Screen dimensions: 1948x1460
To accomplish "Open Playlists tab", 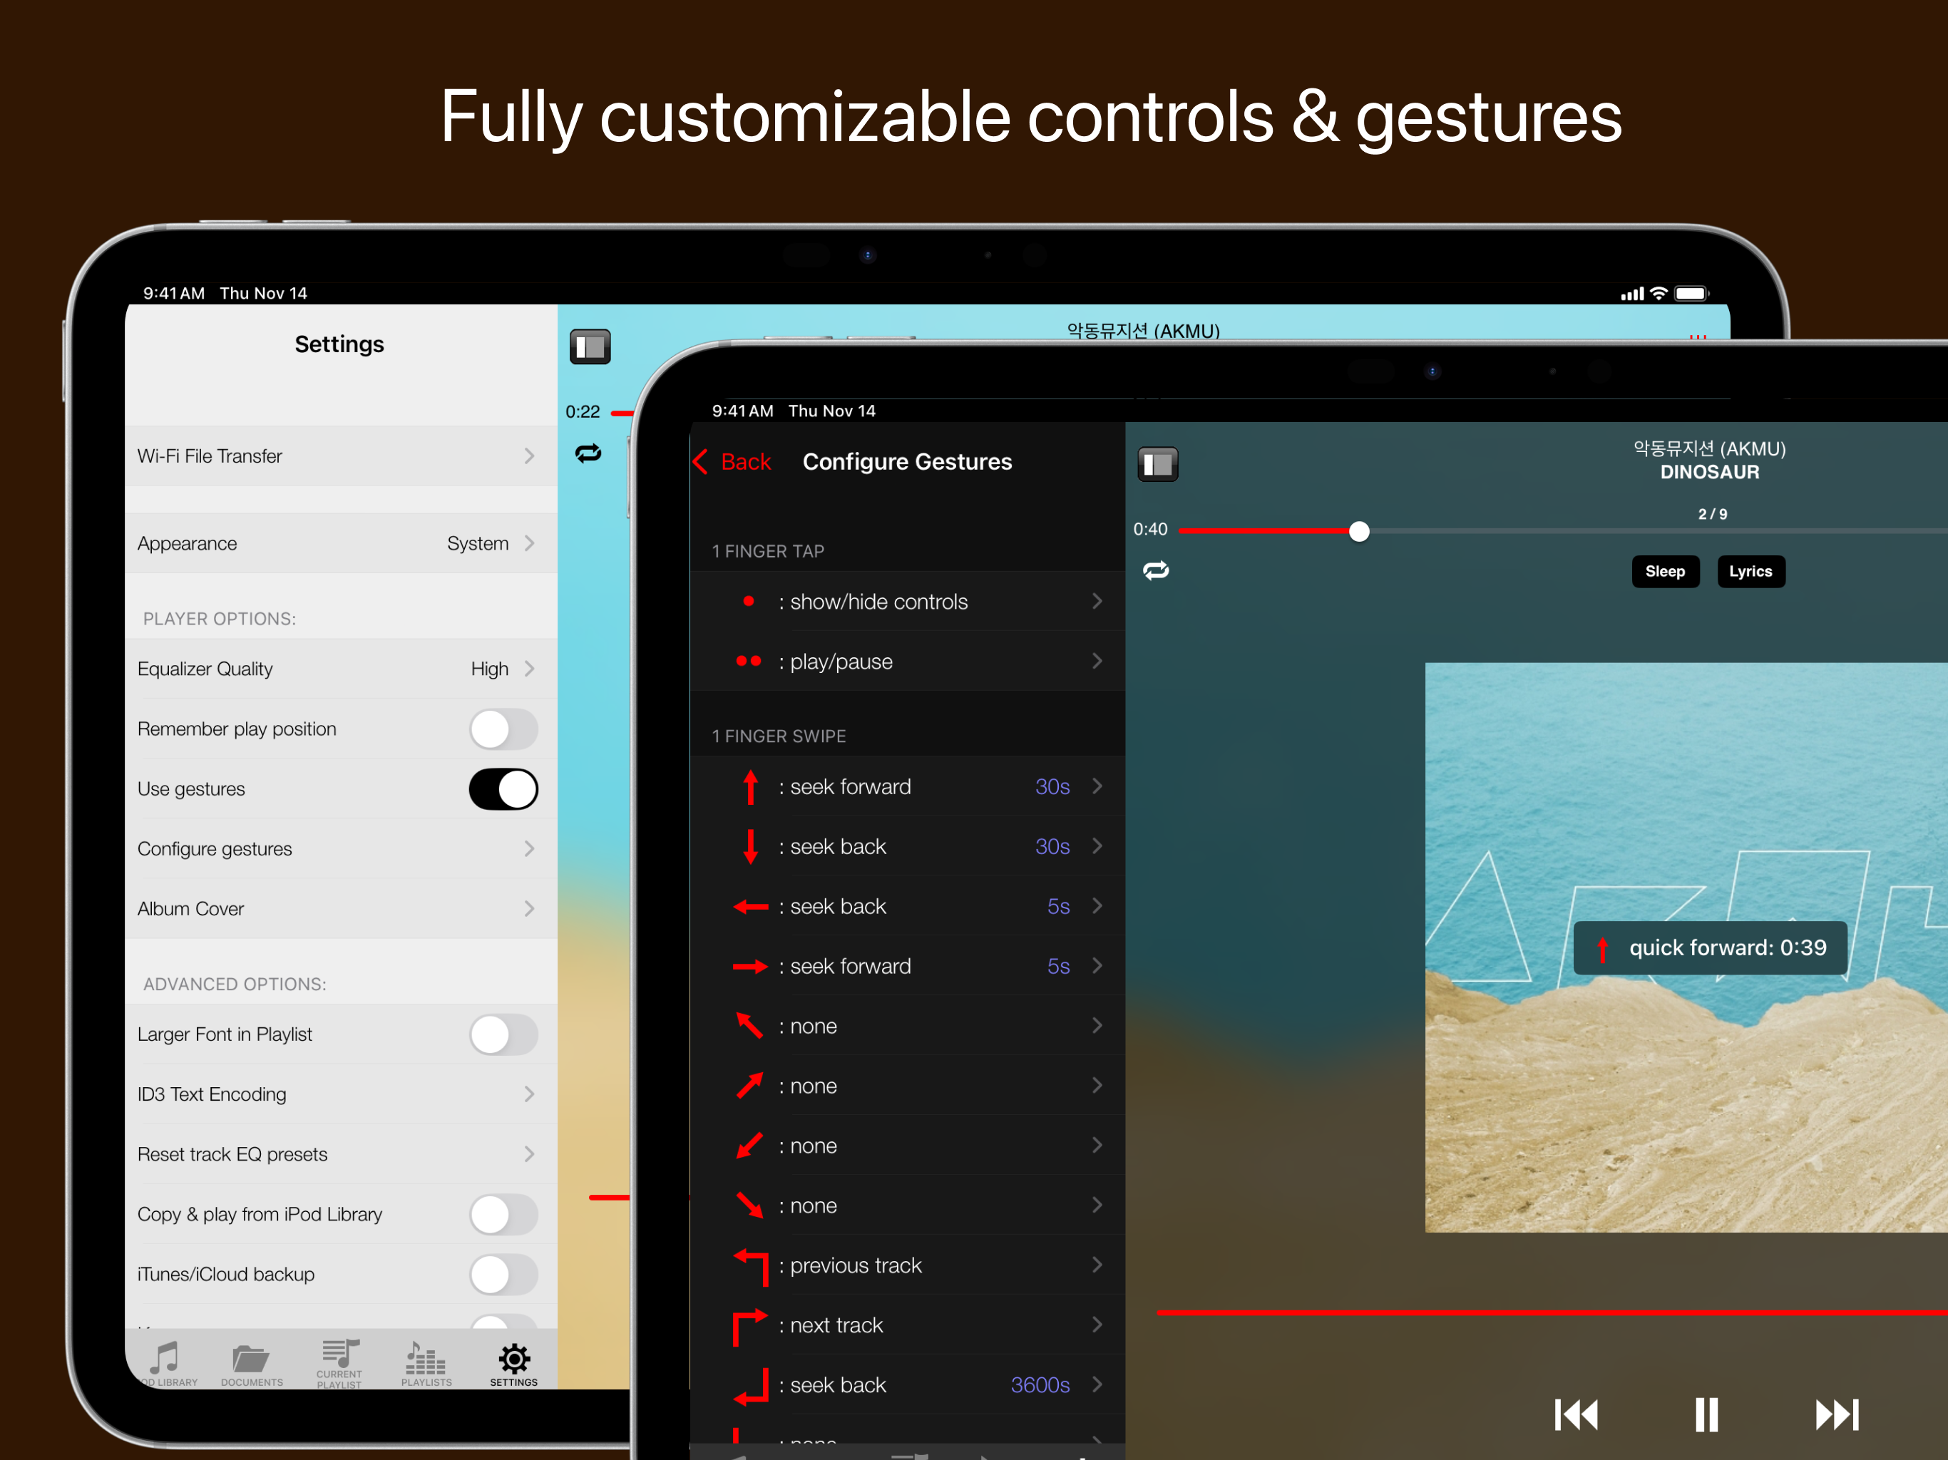I will click(x=426, y=1364).
